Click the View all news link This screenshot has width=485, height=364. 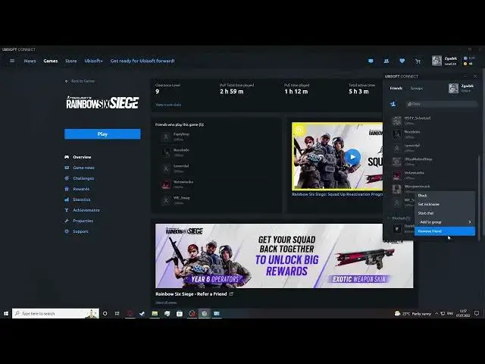click(166, 303)
